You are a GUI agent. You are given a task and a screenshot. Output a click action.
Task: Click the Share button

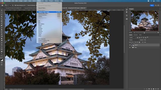pos(152,5)
